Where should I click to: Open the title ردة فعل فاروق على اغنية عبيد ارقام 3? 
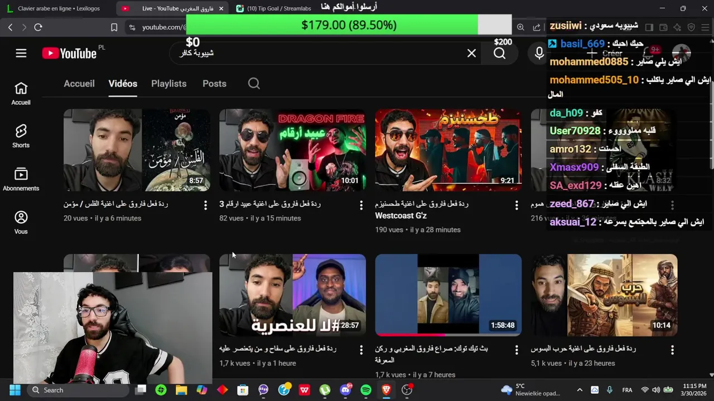point(270,204)
